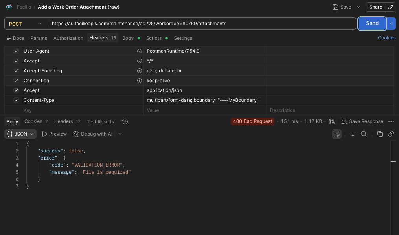Click the PostmanRuntime/7.54.0 value
Screen dimensions: 399x235
pos(173,51)
